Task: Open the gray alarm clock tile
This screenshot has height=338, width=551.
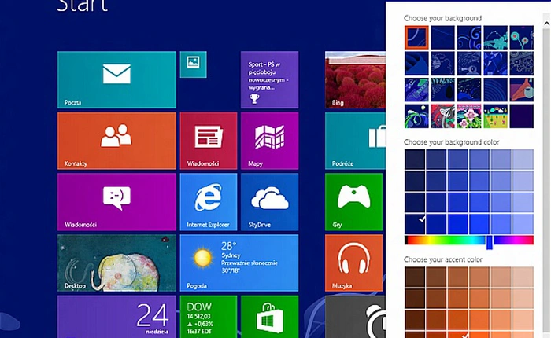Action: pos(355,317)
